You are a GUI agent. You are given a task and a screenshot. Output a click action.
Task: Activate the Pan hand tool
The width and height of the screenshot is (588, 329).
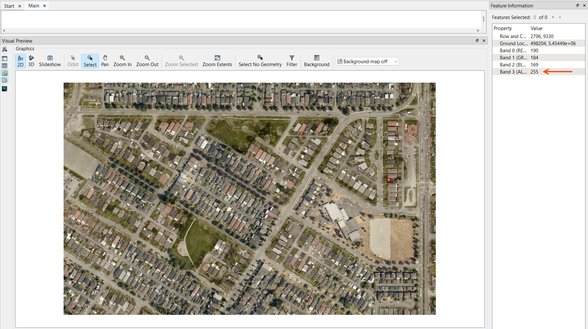(105, 61)
